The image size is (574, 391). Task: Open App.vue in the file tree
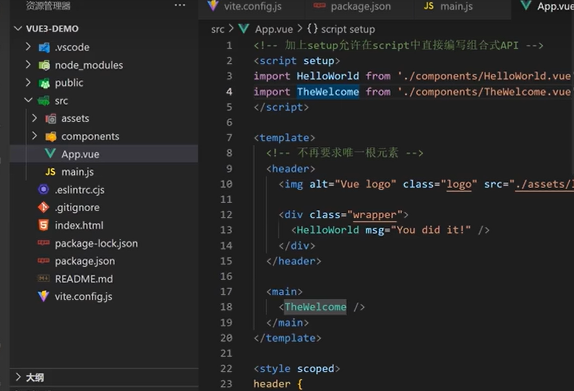(104, 154)
